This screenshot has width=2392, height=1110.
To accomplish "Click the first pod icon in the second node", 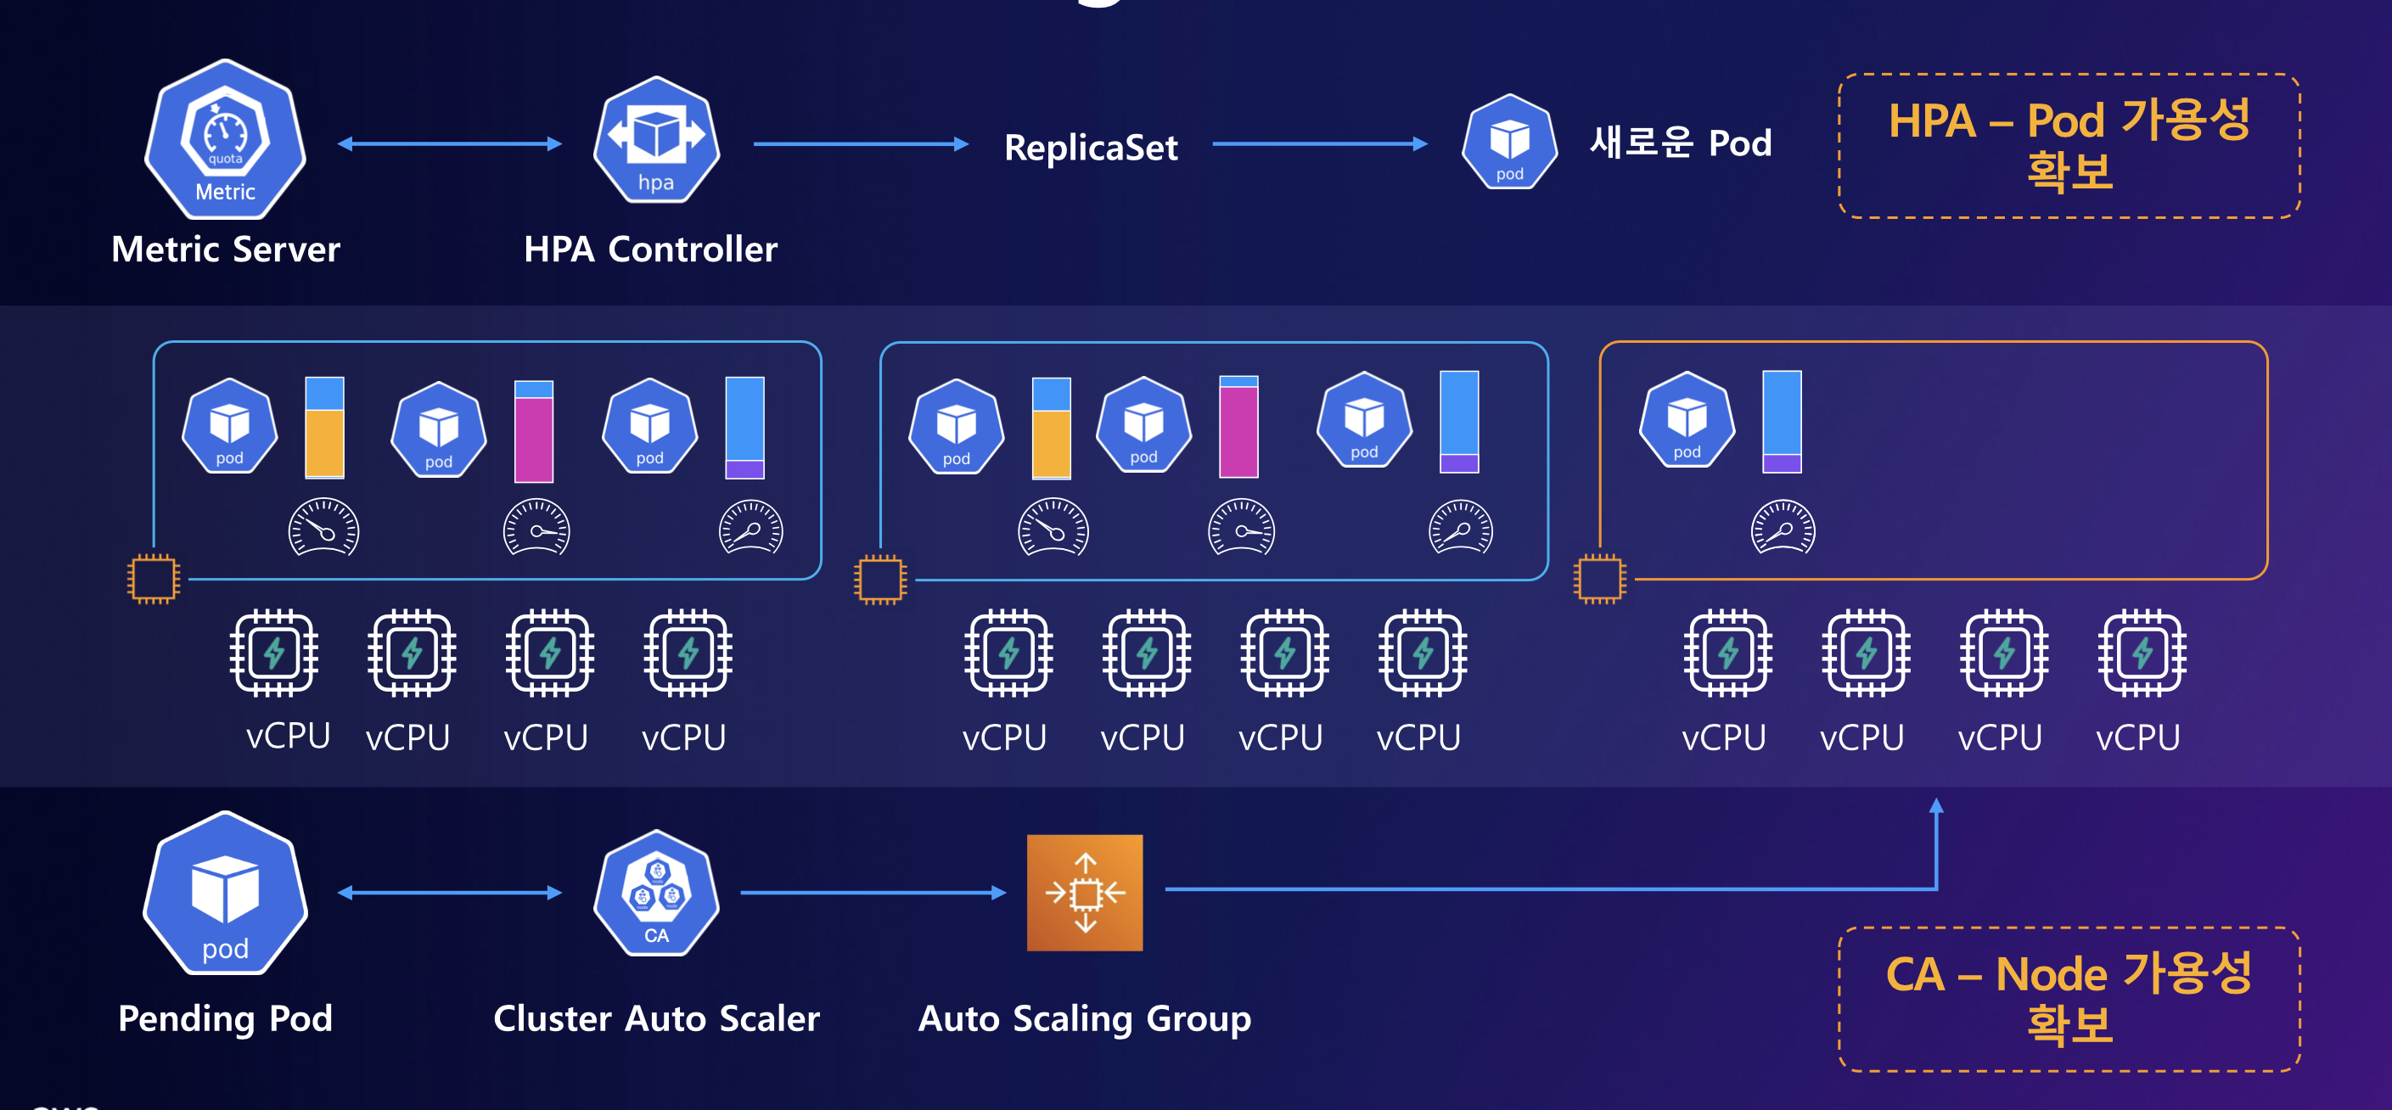I will click(956, 427).
